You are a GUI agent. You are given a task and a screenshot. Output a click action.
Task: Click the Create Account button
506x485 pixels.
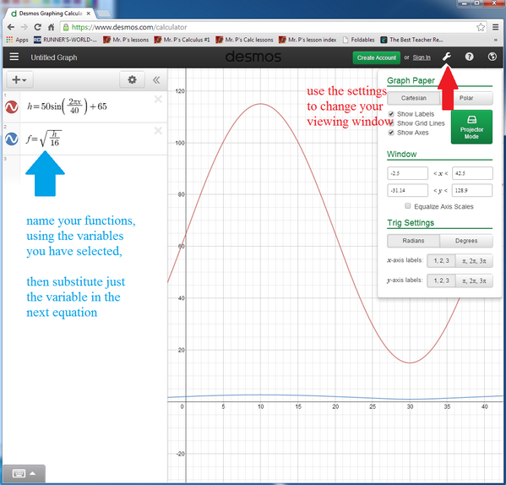pos(376,57)
